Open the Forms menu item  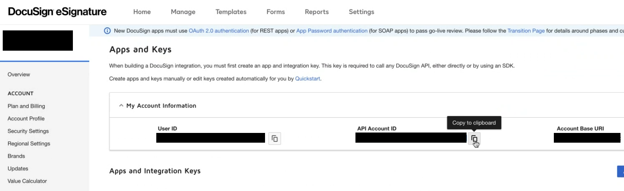click(x=276, y=12)
